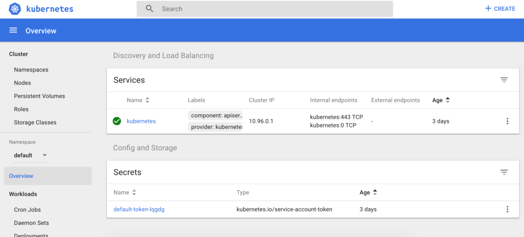Open the Services filter icon
The image size is (524, 237).
[504, 80]
